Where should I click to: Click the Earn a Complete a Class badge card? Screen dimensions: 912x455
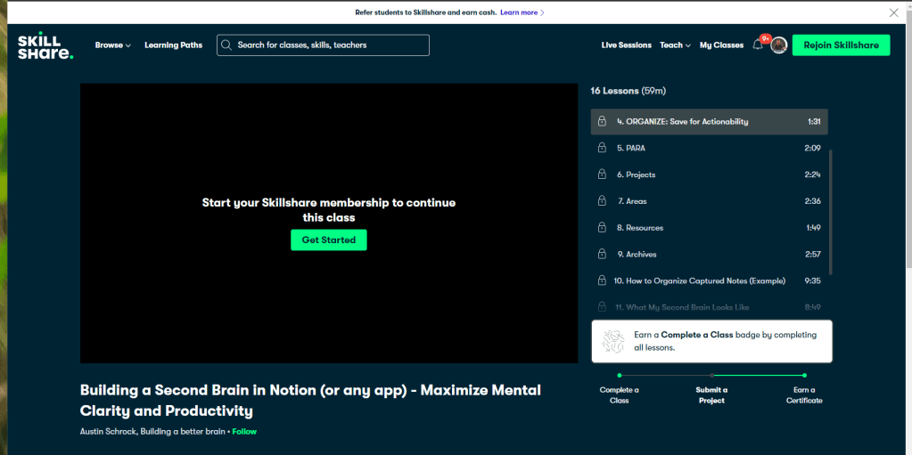[711, 341]
